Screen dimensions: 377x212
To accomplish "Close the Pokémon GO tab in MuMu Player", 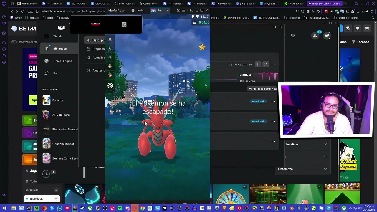I will coord(168,10).
